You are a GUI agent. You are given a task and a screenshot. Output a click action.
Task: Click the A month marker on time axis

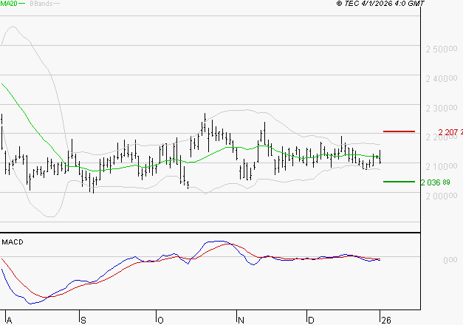(x=9, y=321)
